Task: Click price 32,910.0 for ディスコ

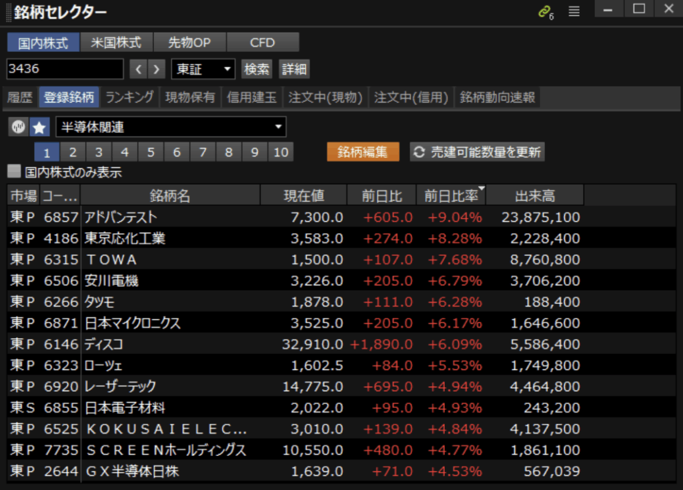Action: coord(312,344)
